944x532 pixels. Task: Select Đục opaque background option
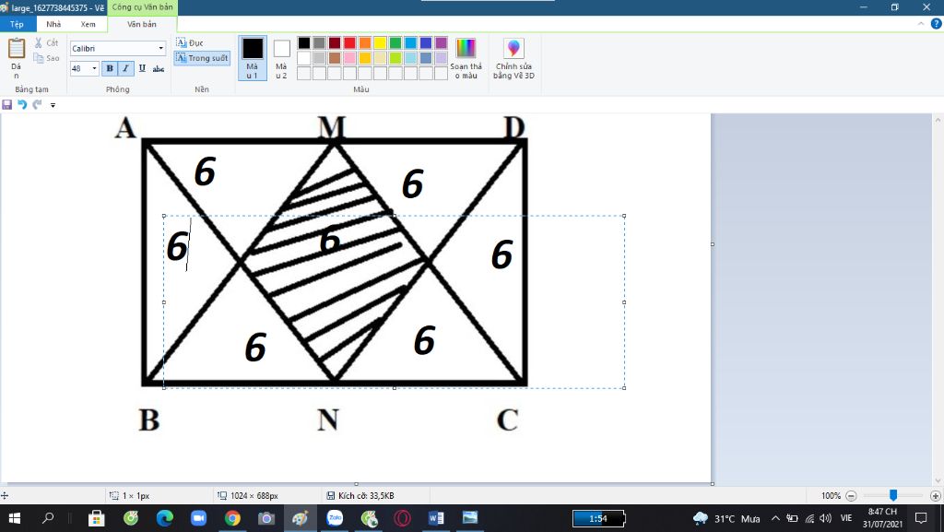tap(190, 42)
